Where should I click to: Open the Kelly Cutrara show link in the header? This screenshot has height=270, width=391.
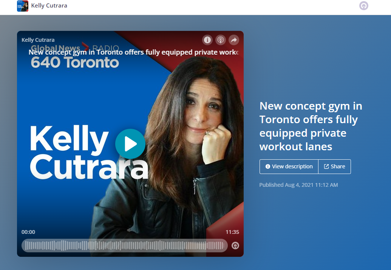[x=49, y=6]
